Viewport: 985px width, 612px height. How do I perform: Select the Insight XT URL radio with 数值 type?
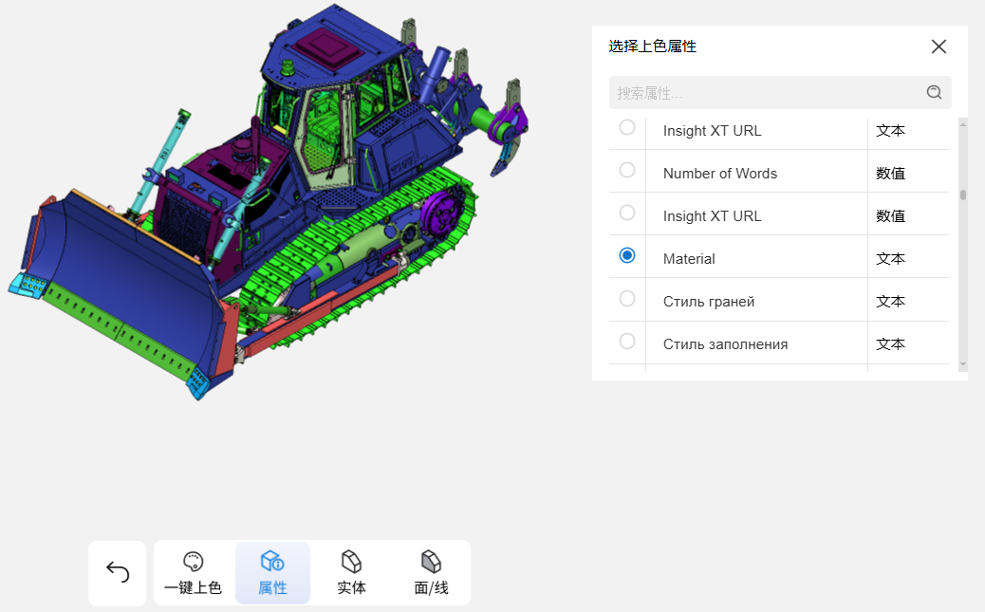coord(627,213)
